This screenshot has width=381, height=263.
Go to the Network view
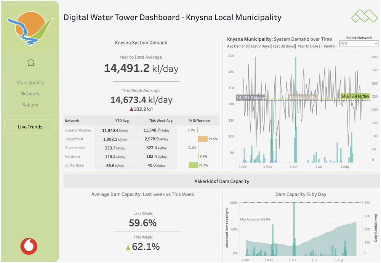tap(30, 94)
